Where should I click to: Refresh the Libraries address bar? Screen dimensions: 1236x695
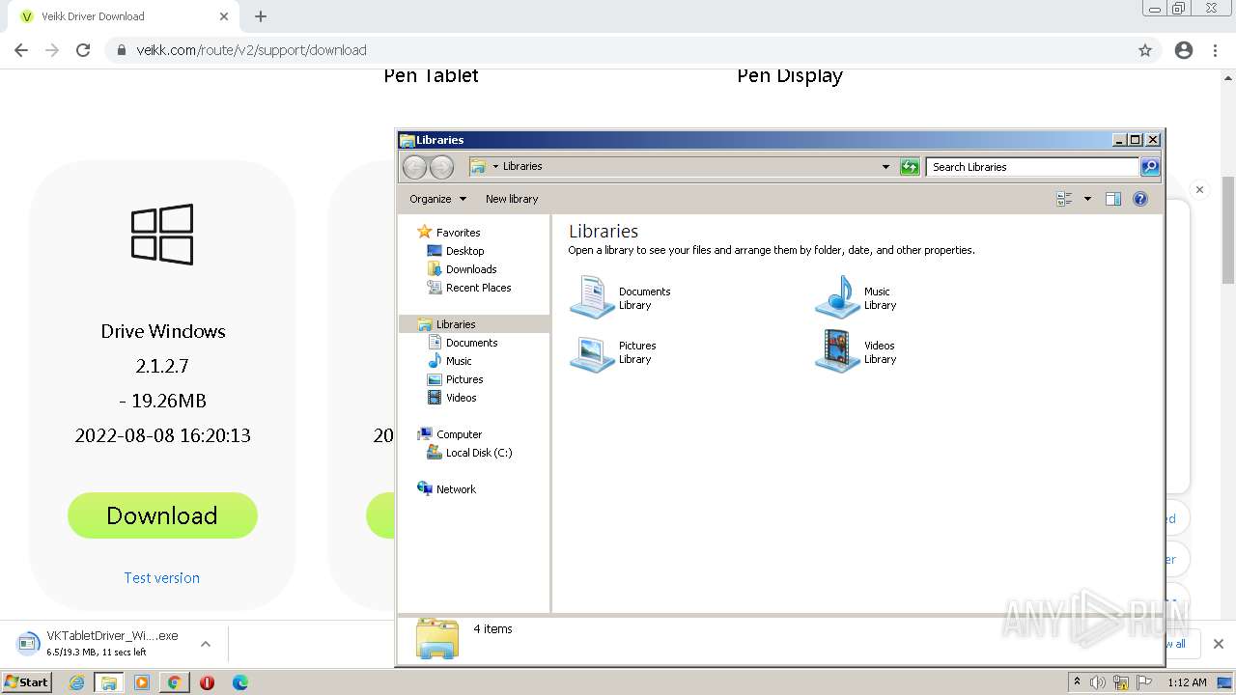[x=910, y=167]
